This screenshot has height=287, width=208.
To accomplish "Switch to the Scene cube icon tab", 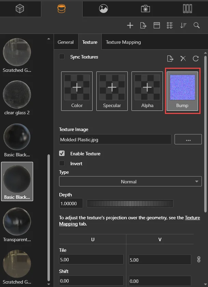I will pos(20,9).
